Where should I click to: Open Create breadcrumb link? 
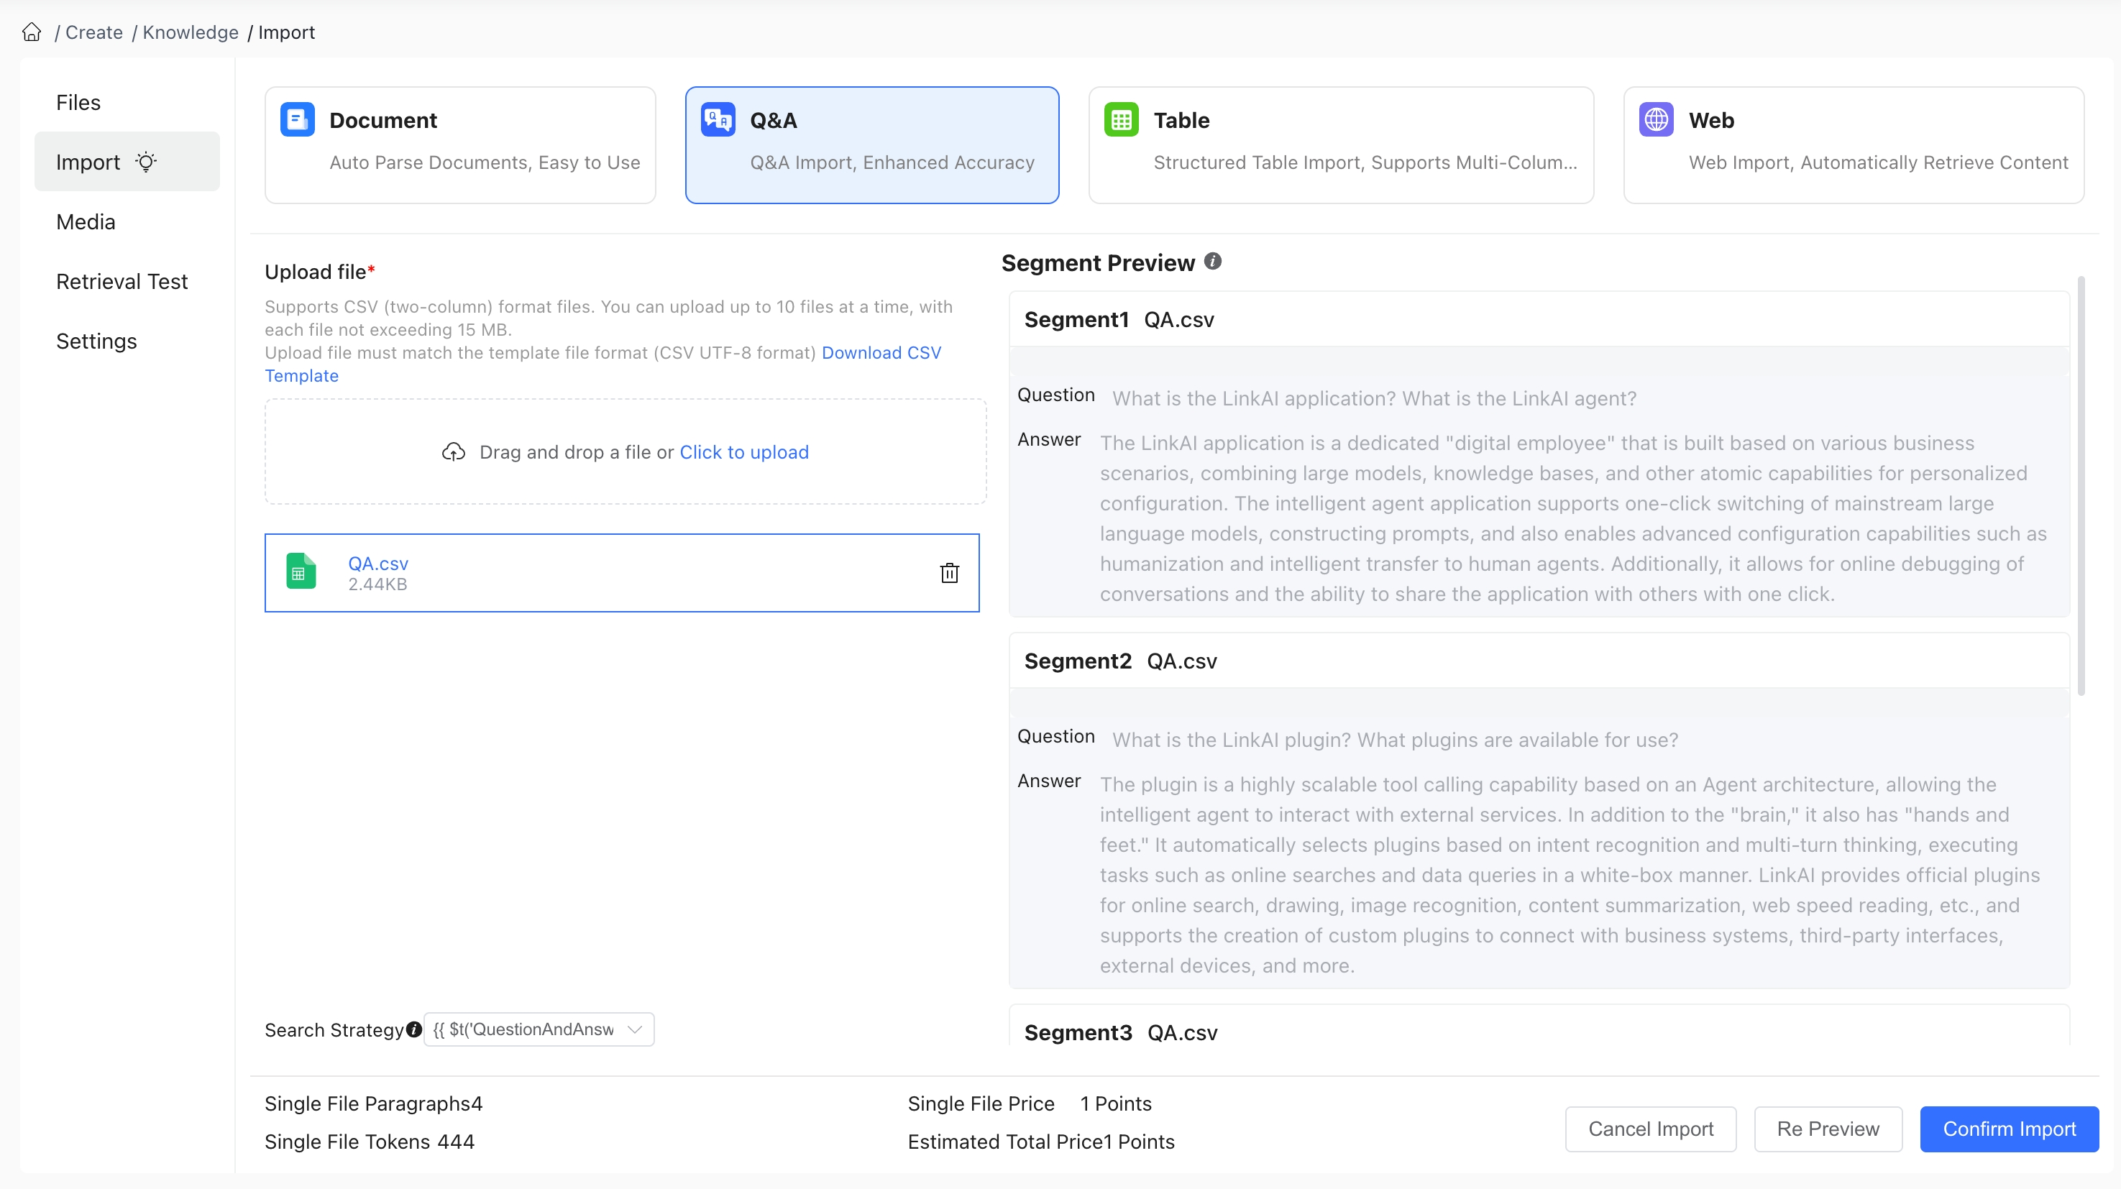click(x=94, y=32)
